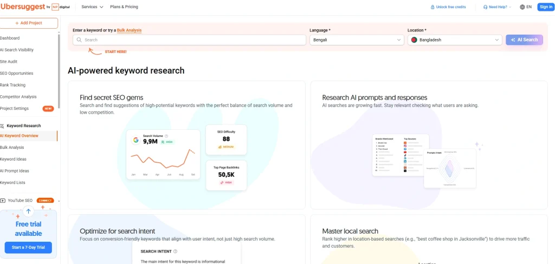Click the AI Search button
Viewport: 555px width, 264px height.
click(x=524, y=40)
